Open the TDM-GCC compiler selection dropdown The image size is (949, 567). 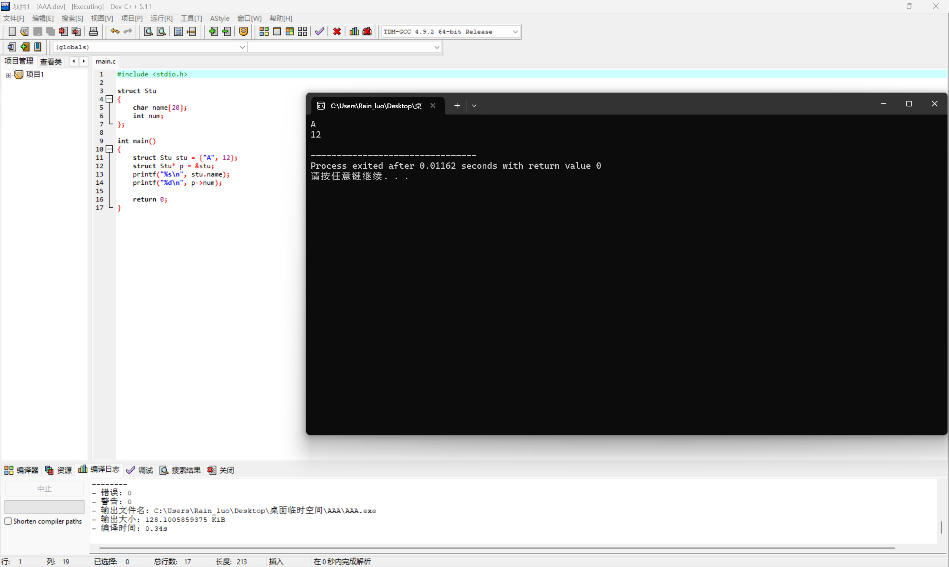point(515,32)
